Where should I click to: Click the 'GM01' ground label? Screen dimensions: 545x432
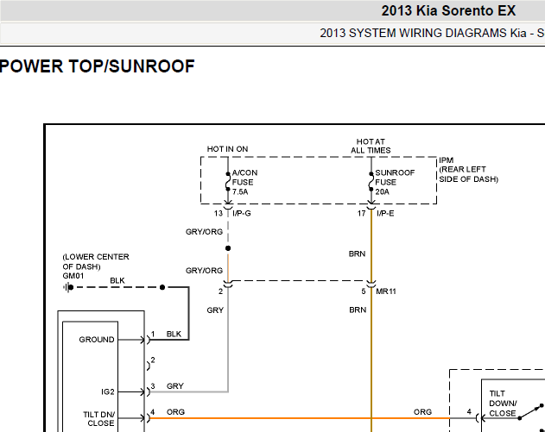click(73, 276)
